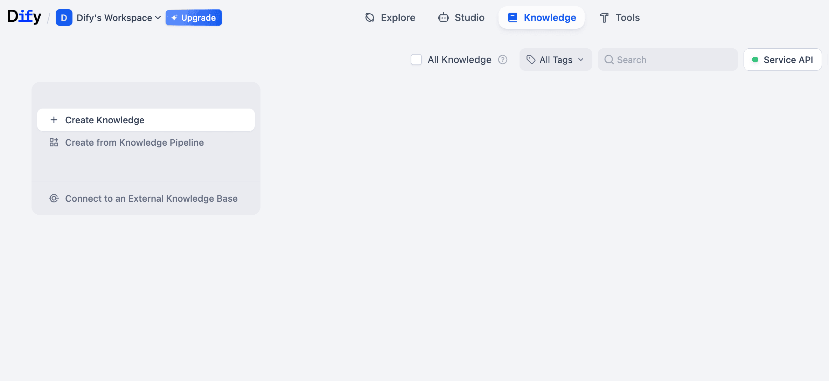829x381 pixels.
Task: Click the Tools icon in the top bar
Action: (603, 17)
